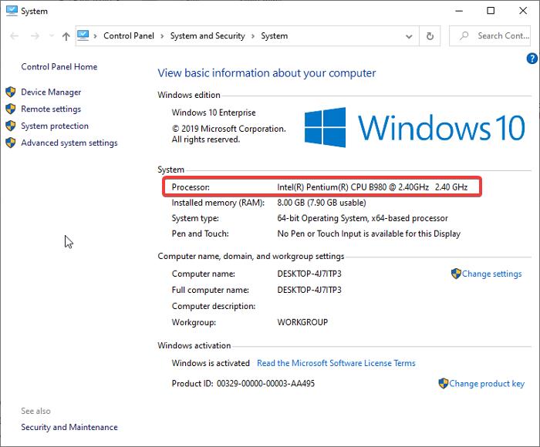
Task: Expand the chevron after Control Panel breadcrumb
Action: [x=162, y=36]
